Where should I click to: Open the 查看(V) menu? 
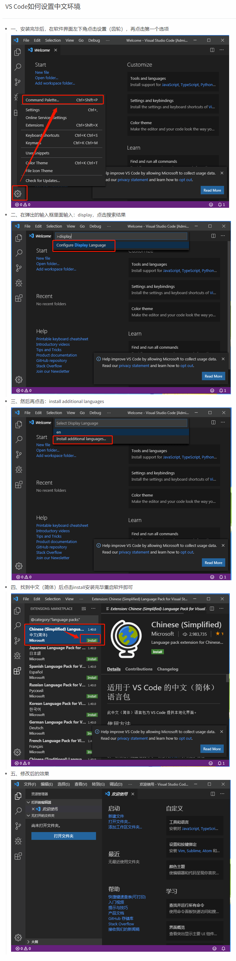81,784
